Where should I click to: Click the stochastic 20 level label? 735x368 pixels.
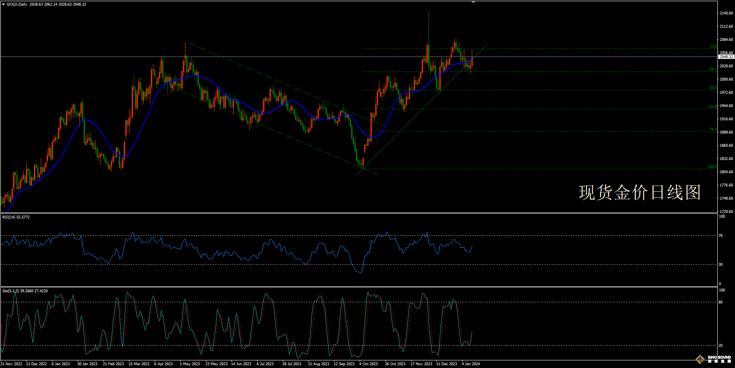[x=721, y=345]
